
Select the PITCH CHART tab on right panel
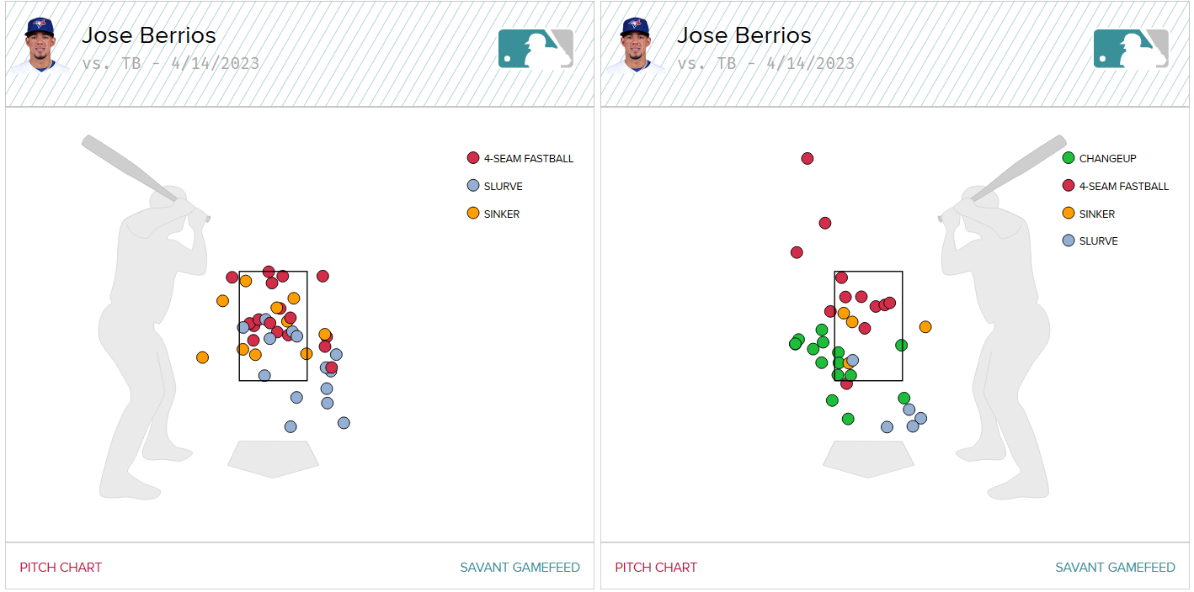pos(656,568)
